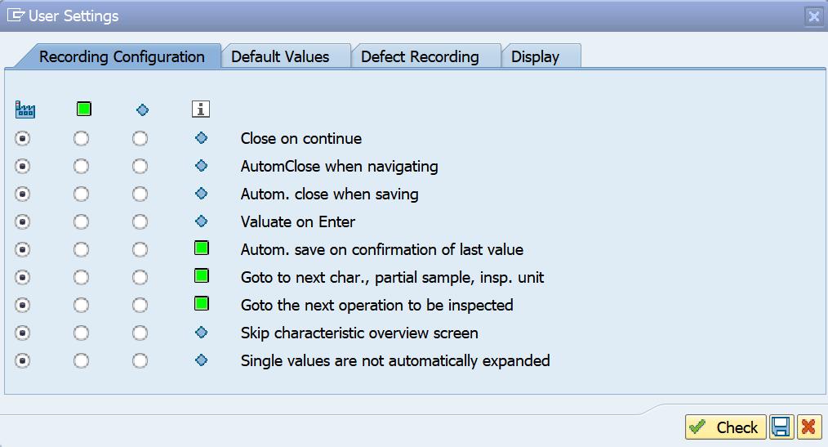Viewport: 828px width, 447px height.
Task: Click diamond icon beside AutomClose when navigating
Action: pyautogui.click(x=201, y=165)
